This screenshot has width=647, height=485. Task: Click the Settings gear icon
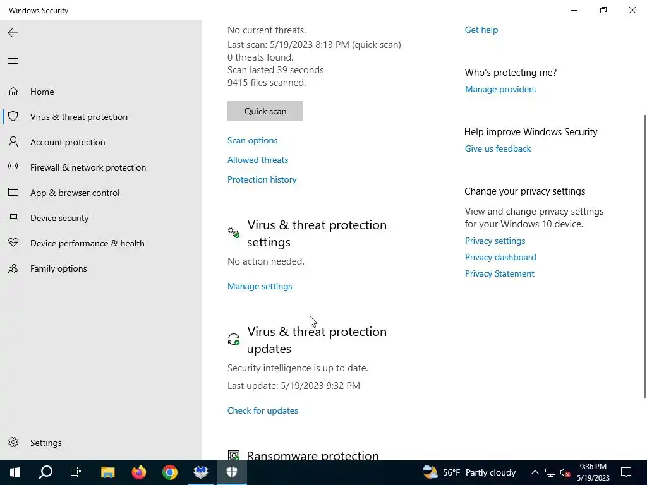13,442
